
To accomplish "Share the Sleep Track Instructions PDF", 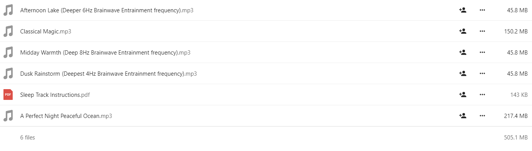I will (x=463, y=95).
